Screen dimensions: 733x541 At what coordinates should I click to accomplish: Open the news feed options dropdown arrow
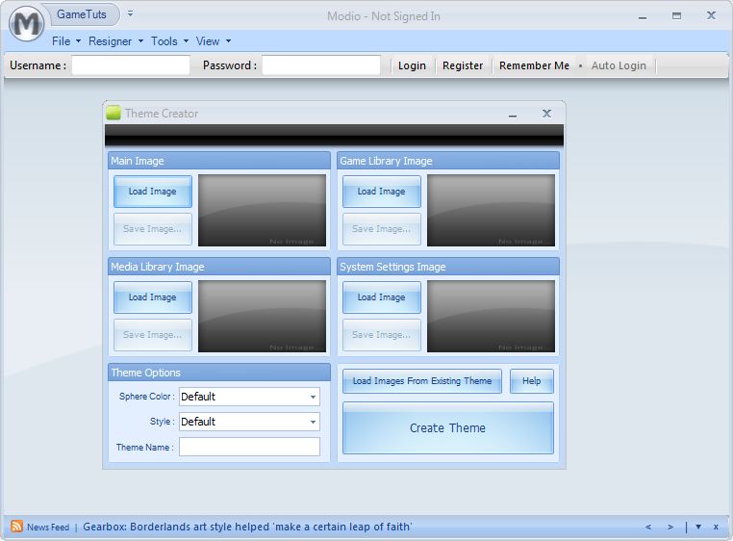(x=698, y=527)
